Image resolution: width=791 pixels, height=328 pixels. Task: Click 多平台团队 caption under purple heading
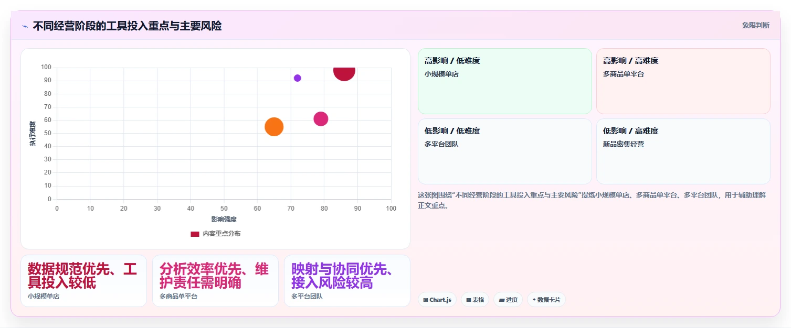[307, 297]
